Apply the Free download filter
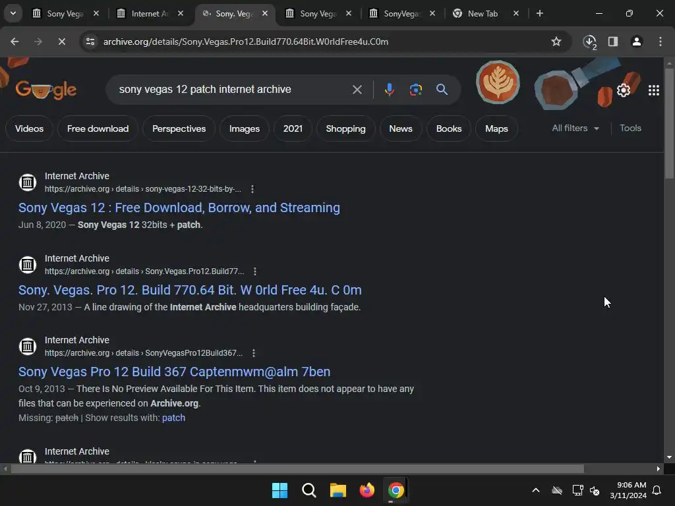 (98, 128)
